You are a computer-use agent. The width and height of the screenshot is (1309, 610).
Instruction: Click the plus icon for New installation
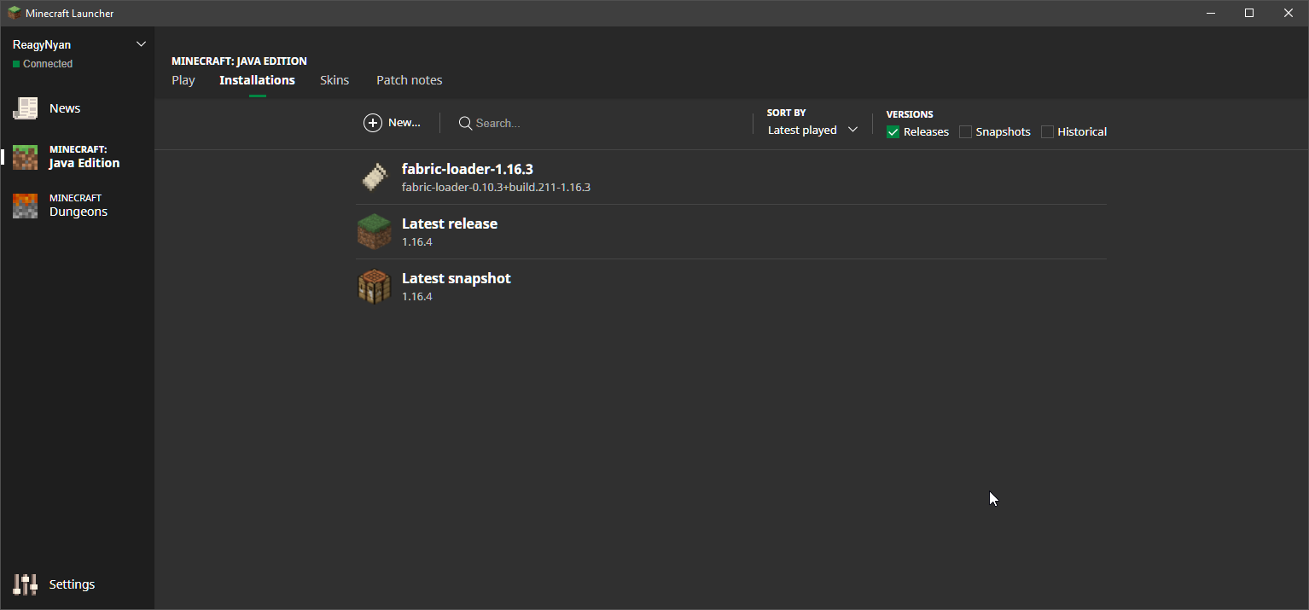pos(373,123)
